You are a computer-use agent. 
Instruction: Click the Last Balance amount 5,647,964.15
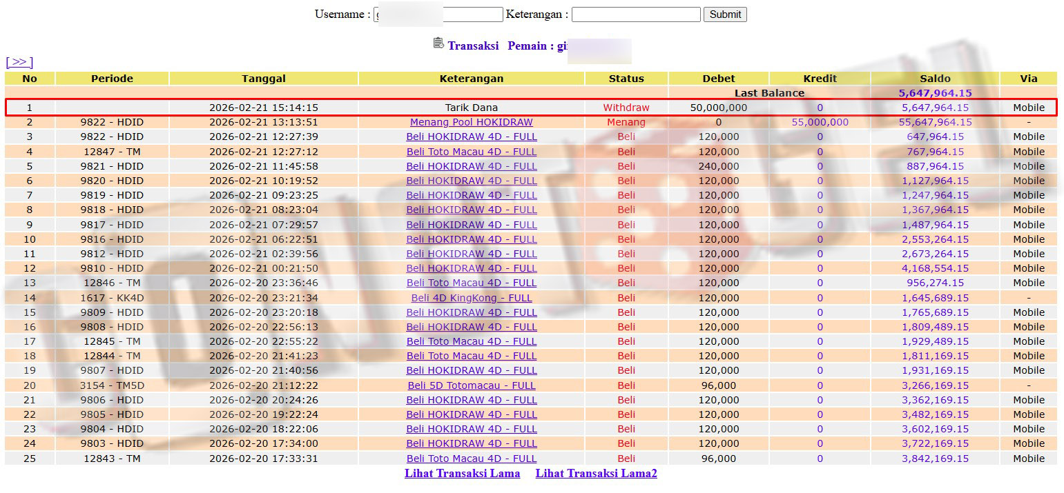point(934,93)
